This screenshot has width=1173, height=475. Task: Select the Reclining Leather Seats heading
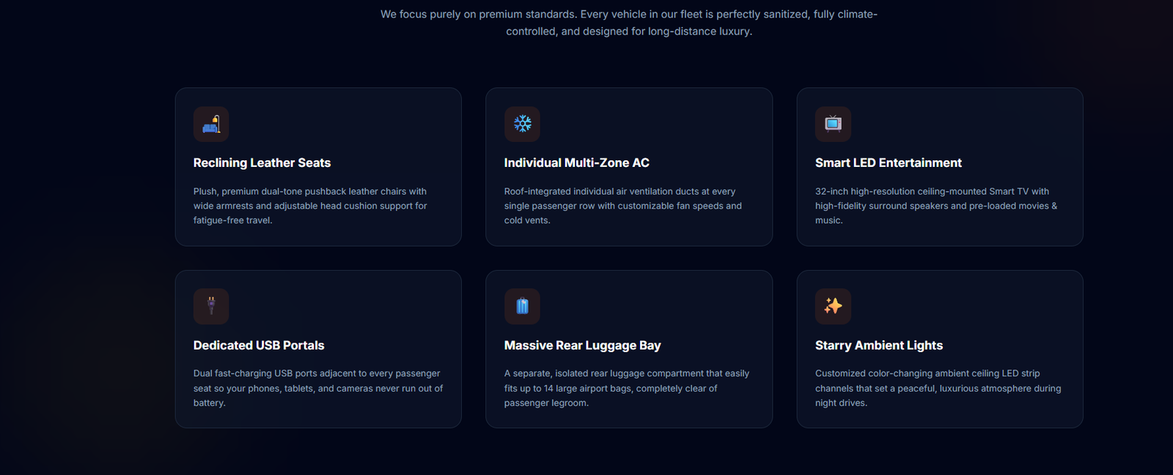262,162
